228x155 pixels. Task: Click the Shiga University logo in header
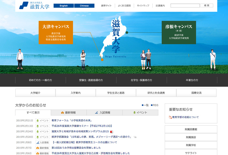point(34,5)
